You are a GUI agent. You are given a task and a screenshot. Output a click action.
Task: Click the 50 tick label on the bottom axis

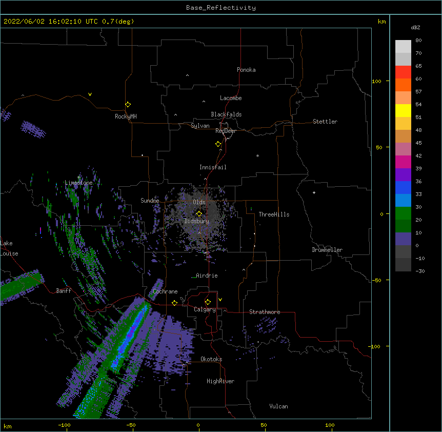click(x=264, y=425)
